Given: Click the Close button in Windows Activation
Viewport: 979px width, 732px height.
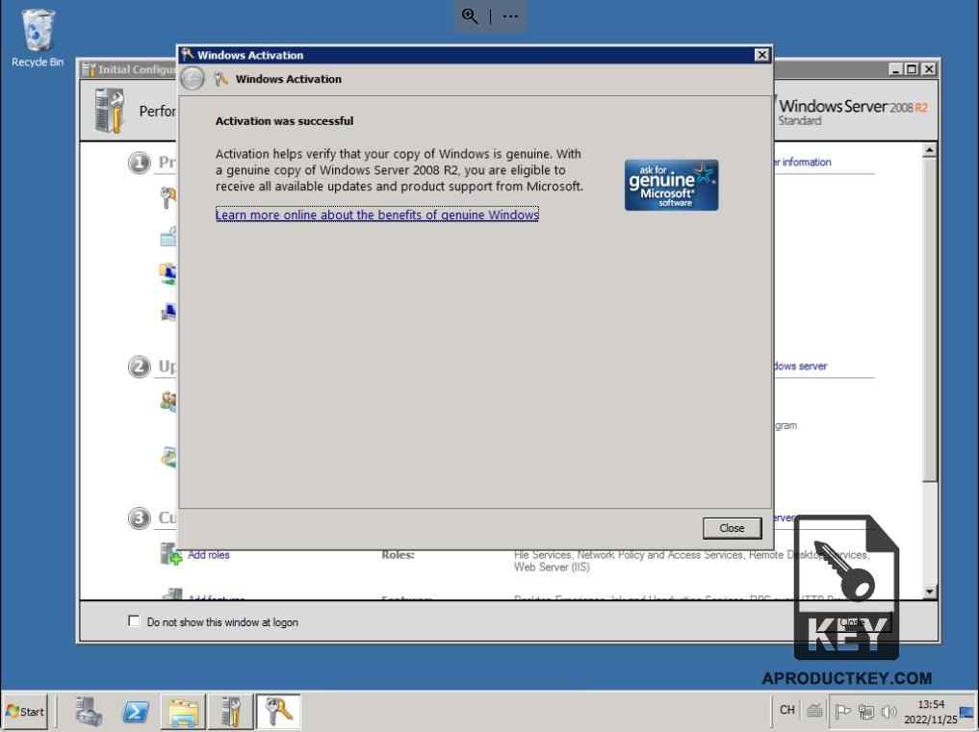Looking at the screenshot, I should 732,528.
